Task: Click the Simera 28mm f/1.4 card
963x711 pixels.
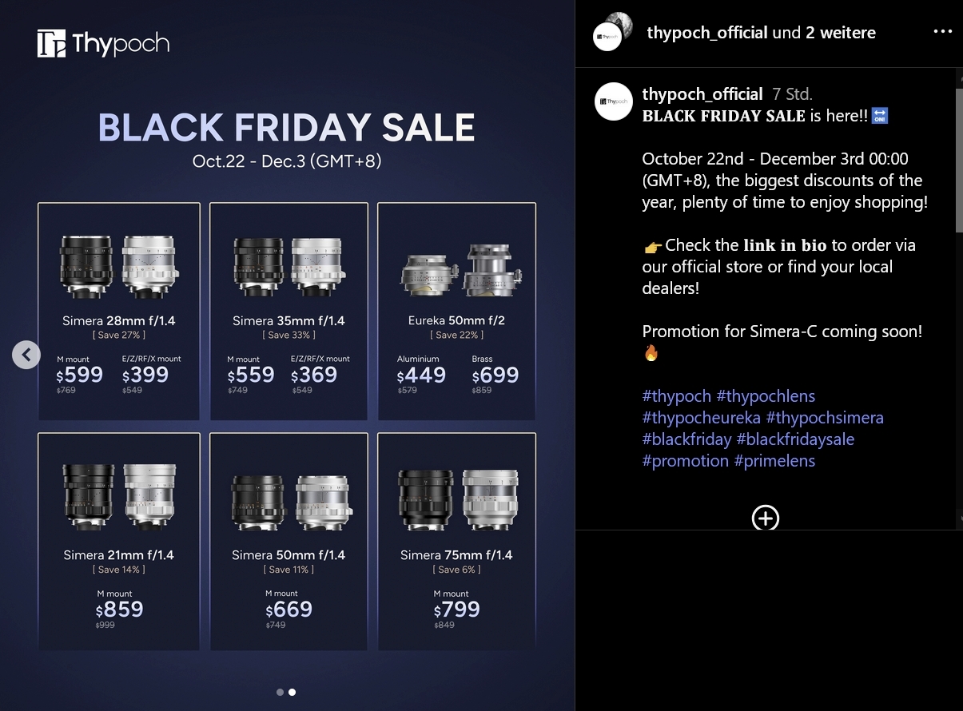Action: (119, 312)
